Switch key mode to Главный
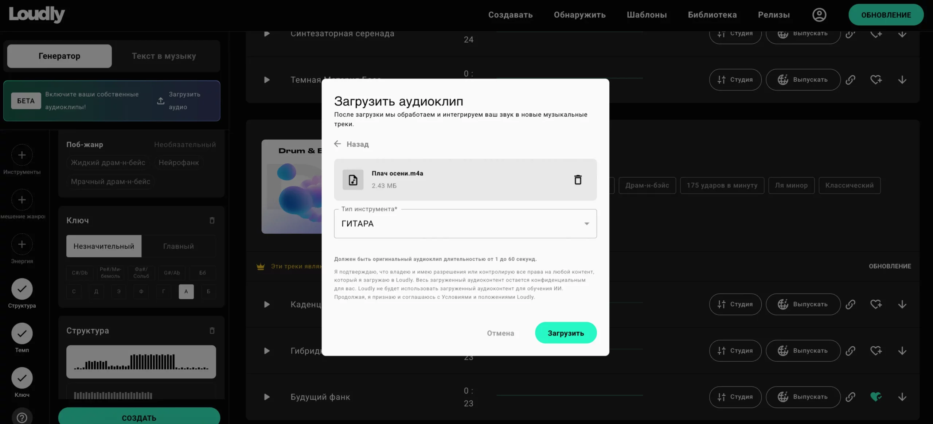The width and height of the screenshot is (933, 424). [178, 246]
